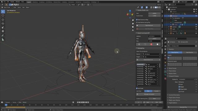Choose the Rotate tool
The width and height of the screenshot is (198, 111).
click(x=3, y=23)
